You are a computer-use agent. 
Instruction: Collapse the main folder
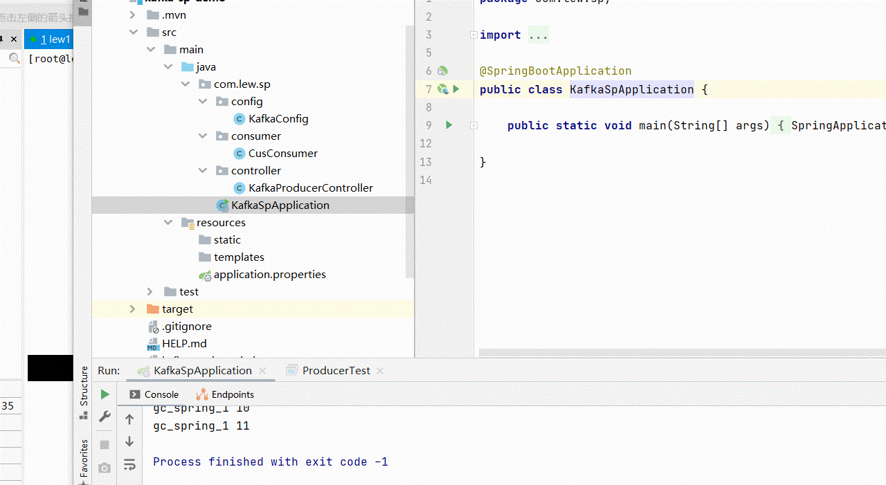click(x=151, y=50)
